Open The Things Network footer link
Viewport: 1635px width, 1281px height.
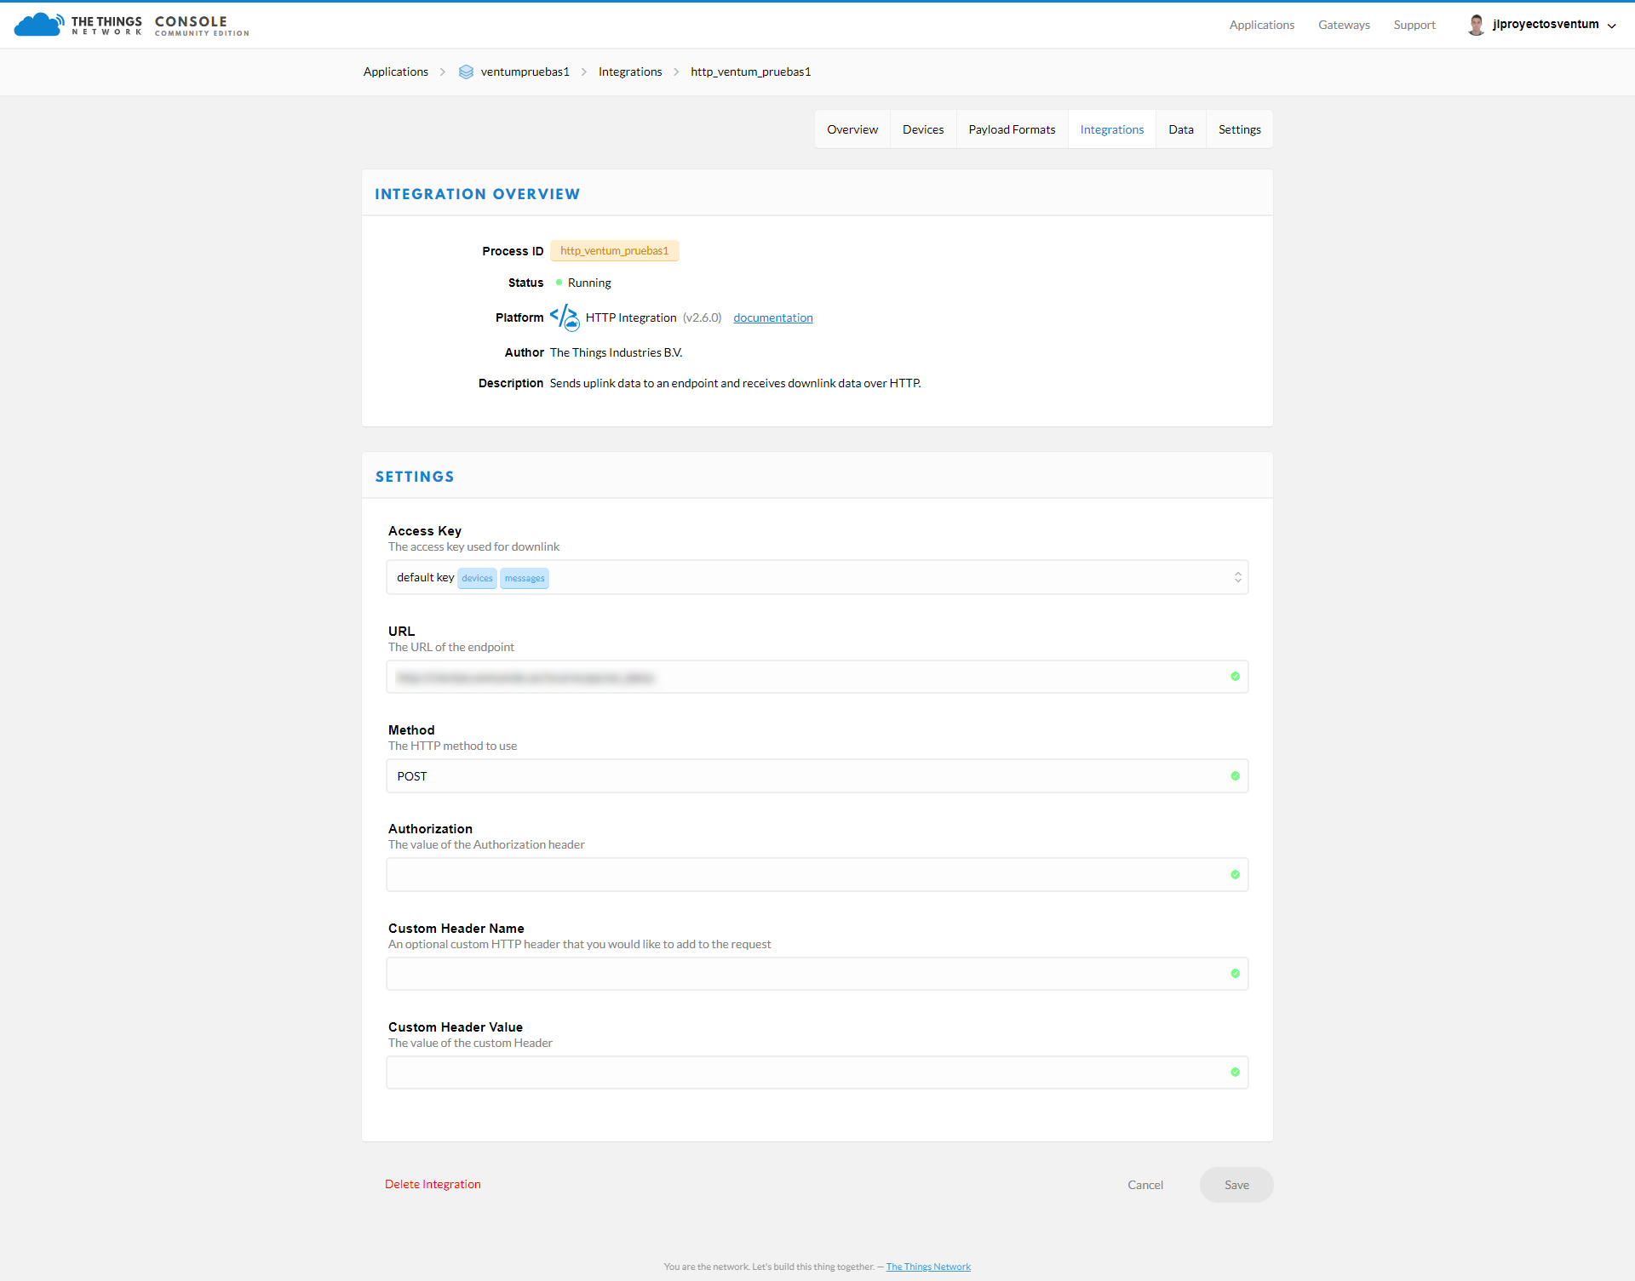pyautogui.click(x=927, y=1267)
